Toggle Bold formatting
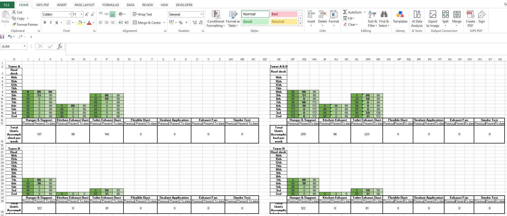507x216 pixels. coord(45,22)
